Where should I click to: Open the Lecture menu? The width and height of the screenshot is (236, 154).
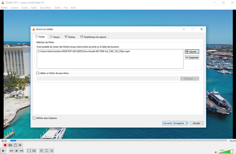[x=14, y=8]
